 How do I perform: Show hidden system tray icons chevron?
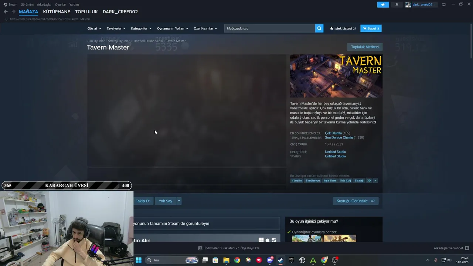pyautogui.click(x=428, y=260)
